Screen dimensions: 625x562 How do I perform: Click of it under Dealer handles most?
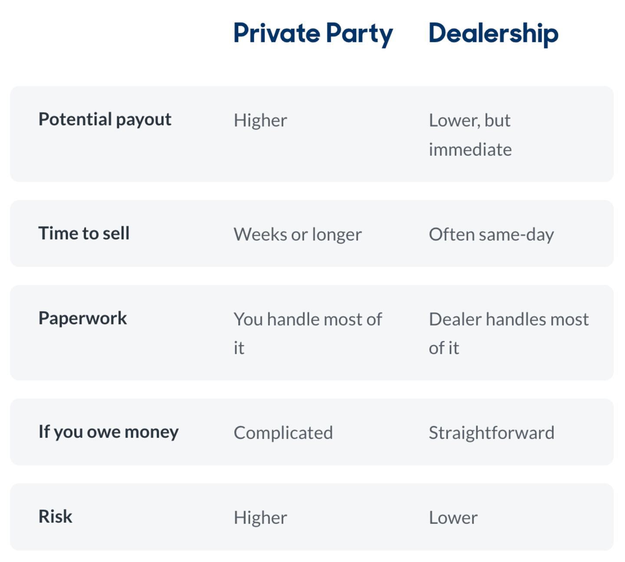point(444,348)
